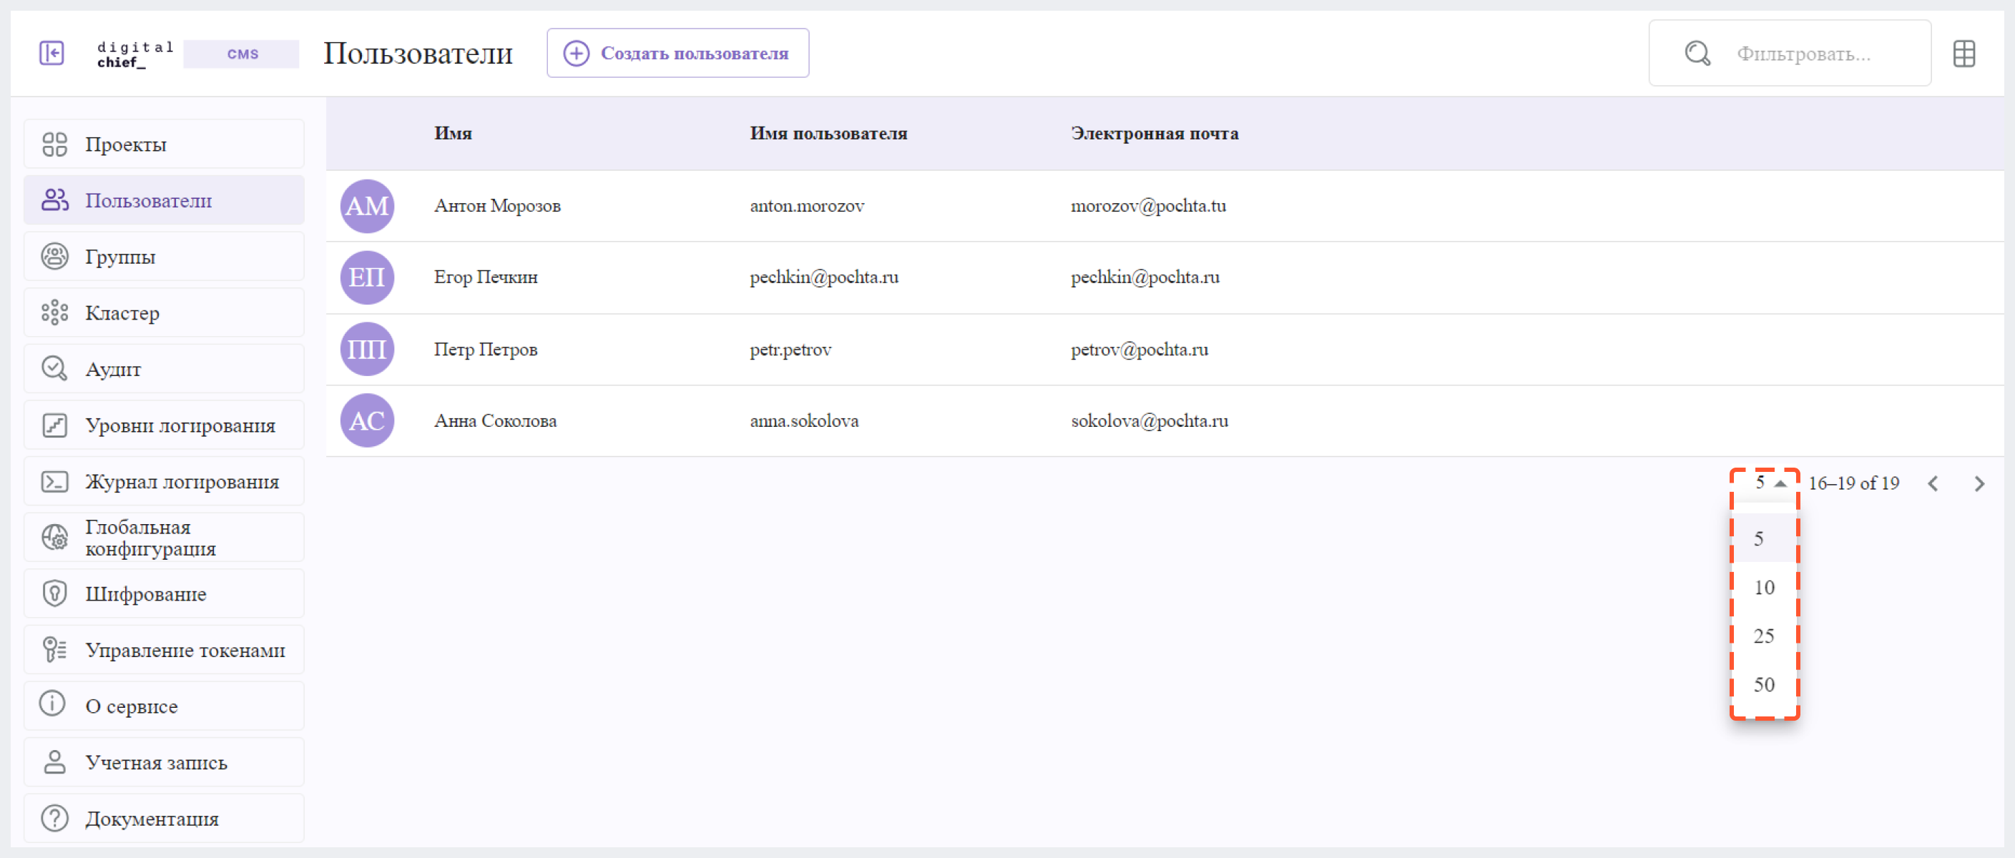Viewport: 2015px width, 858px height.
Task: Sort by Электронная почта column header
Action: [1154, 133]
